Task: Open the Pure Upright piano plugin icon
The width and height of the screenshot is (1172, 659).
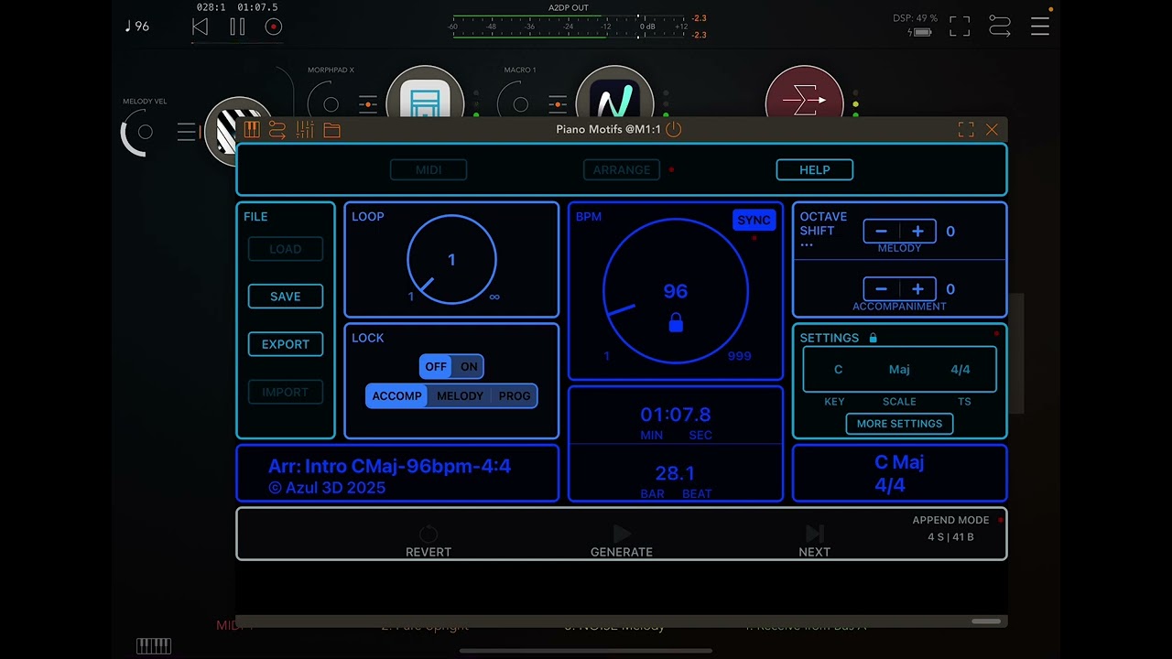Action: [425, 93]
